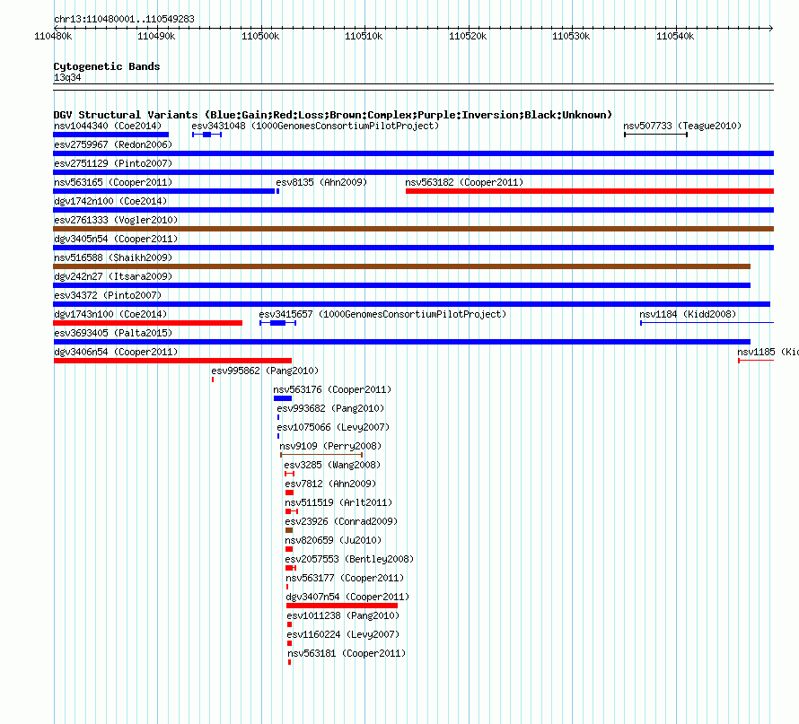
Task: Click the esv3415657 blue glyph
Action: coord(277,323)
